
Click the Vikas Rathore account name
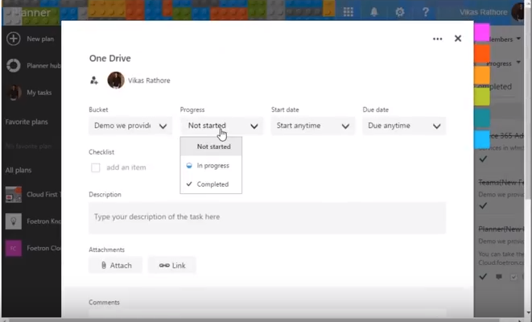484,12
